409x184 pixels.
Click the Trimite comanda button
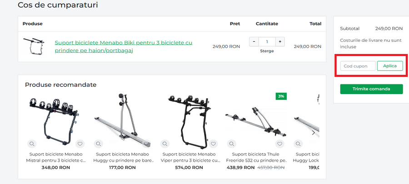[371, 89]
